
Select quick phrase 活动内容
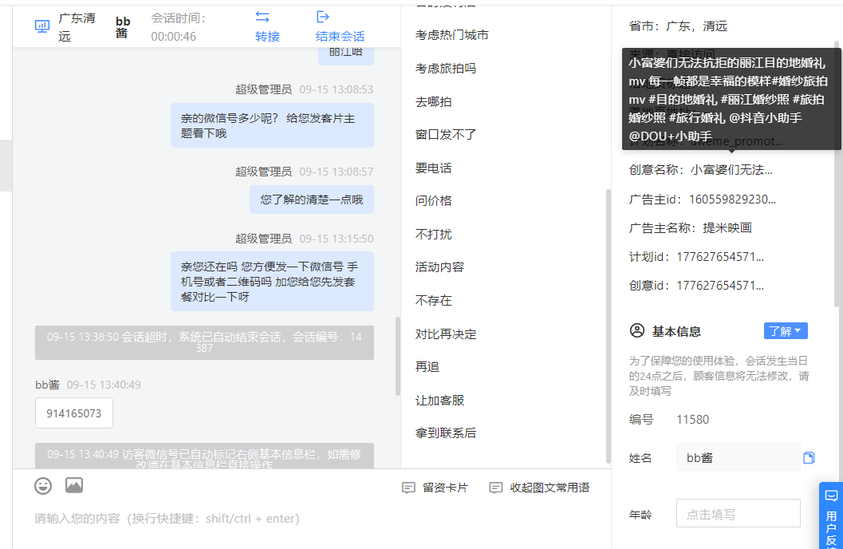coord(439,267)
